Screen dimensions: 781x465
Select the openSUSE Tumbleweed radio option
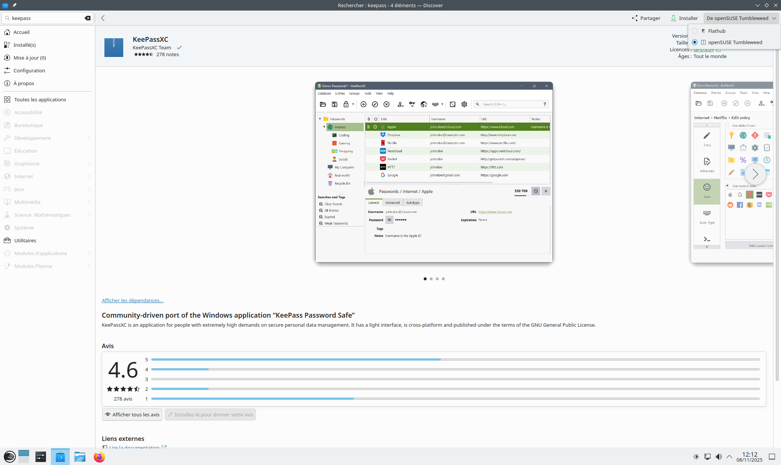click(x=695, y=42)
